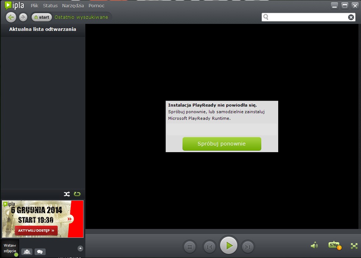Click the ipla logo icon
Viewport: 361px width, 258px height.
pyautogui.click(x=14, y=6)
